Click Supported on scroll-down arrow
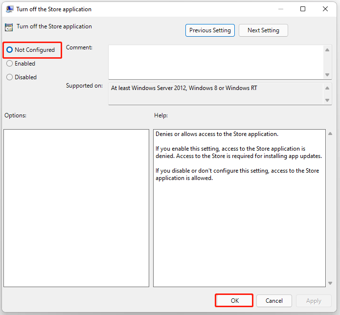This screenshot has height=315, width=340. 327,100
